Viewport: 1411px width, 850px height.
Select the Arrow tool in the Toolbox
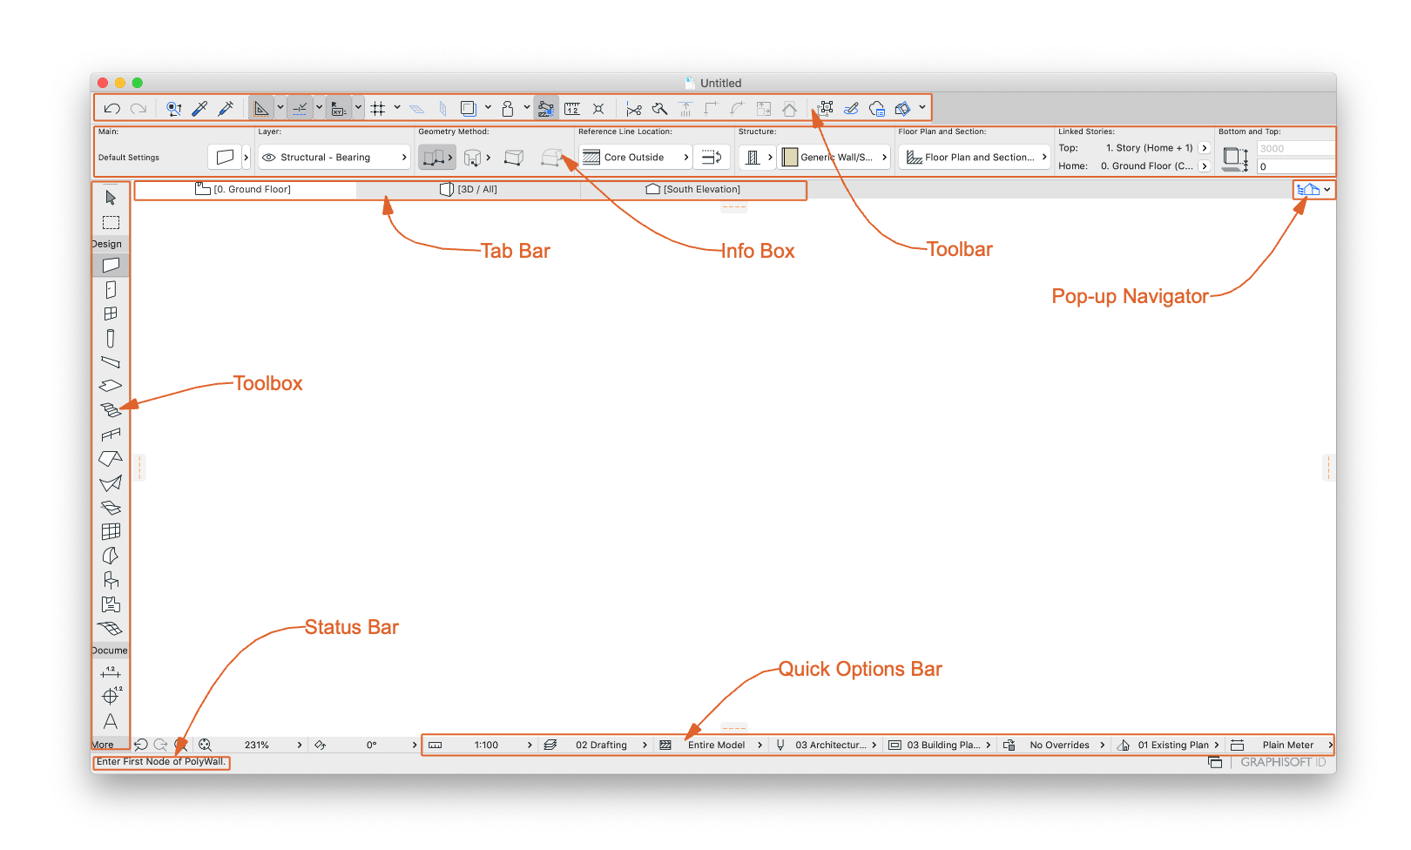[111, 198]
